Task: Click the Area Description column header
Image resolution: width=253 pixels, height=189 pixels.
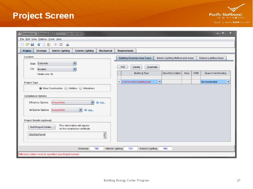Action: tap(172, 73)
